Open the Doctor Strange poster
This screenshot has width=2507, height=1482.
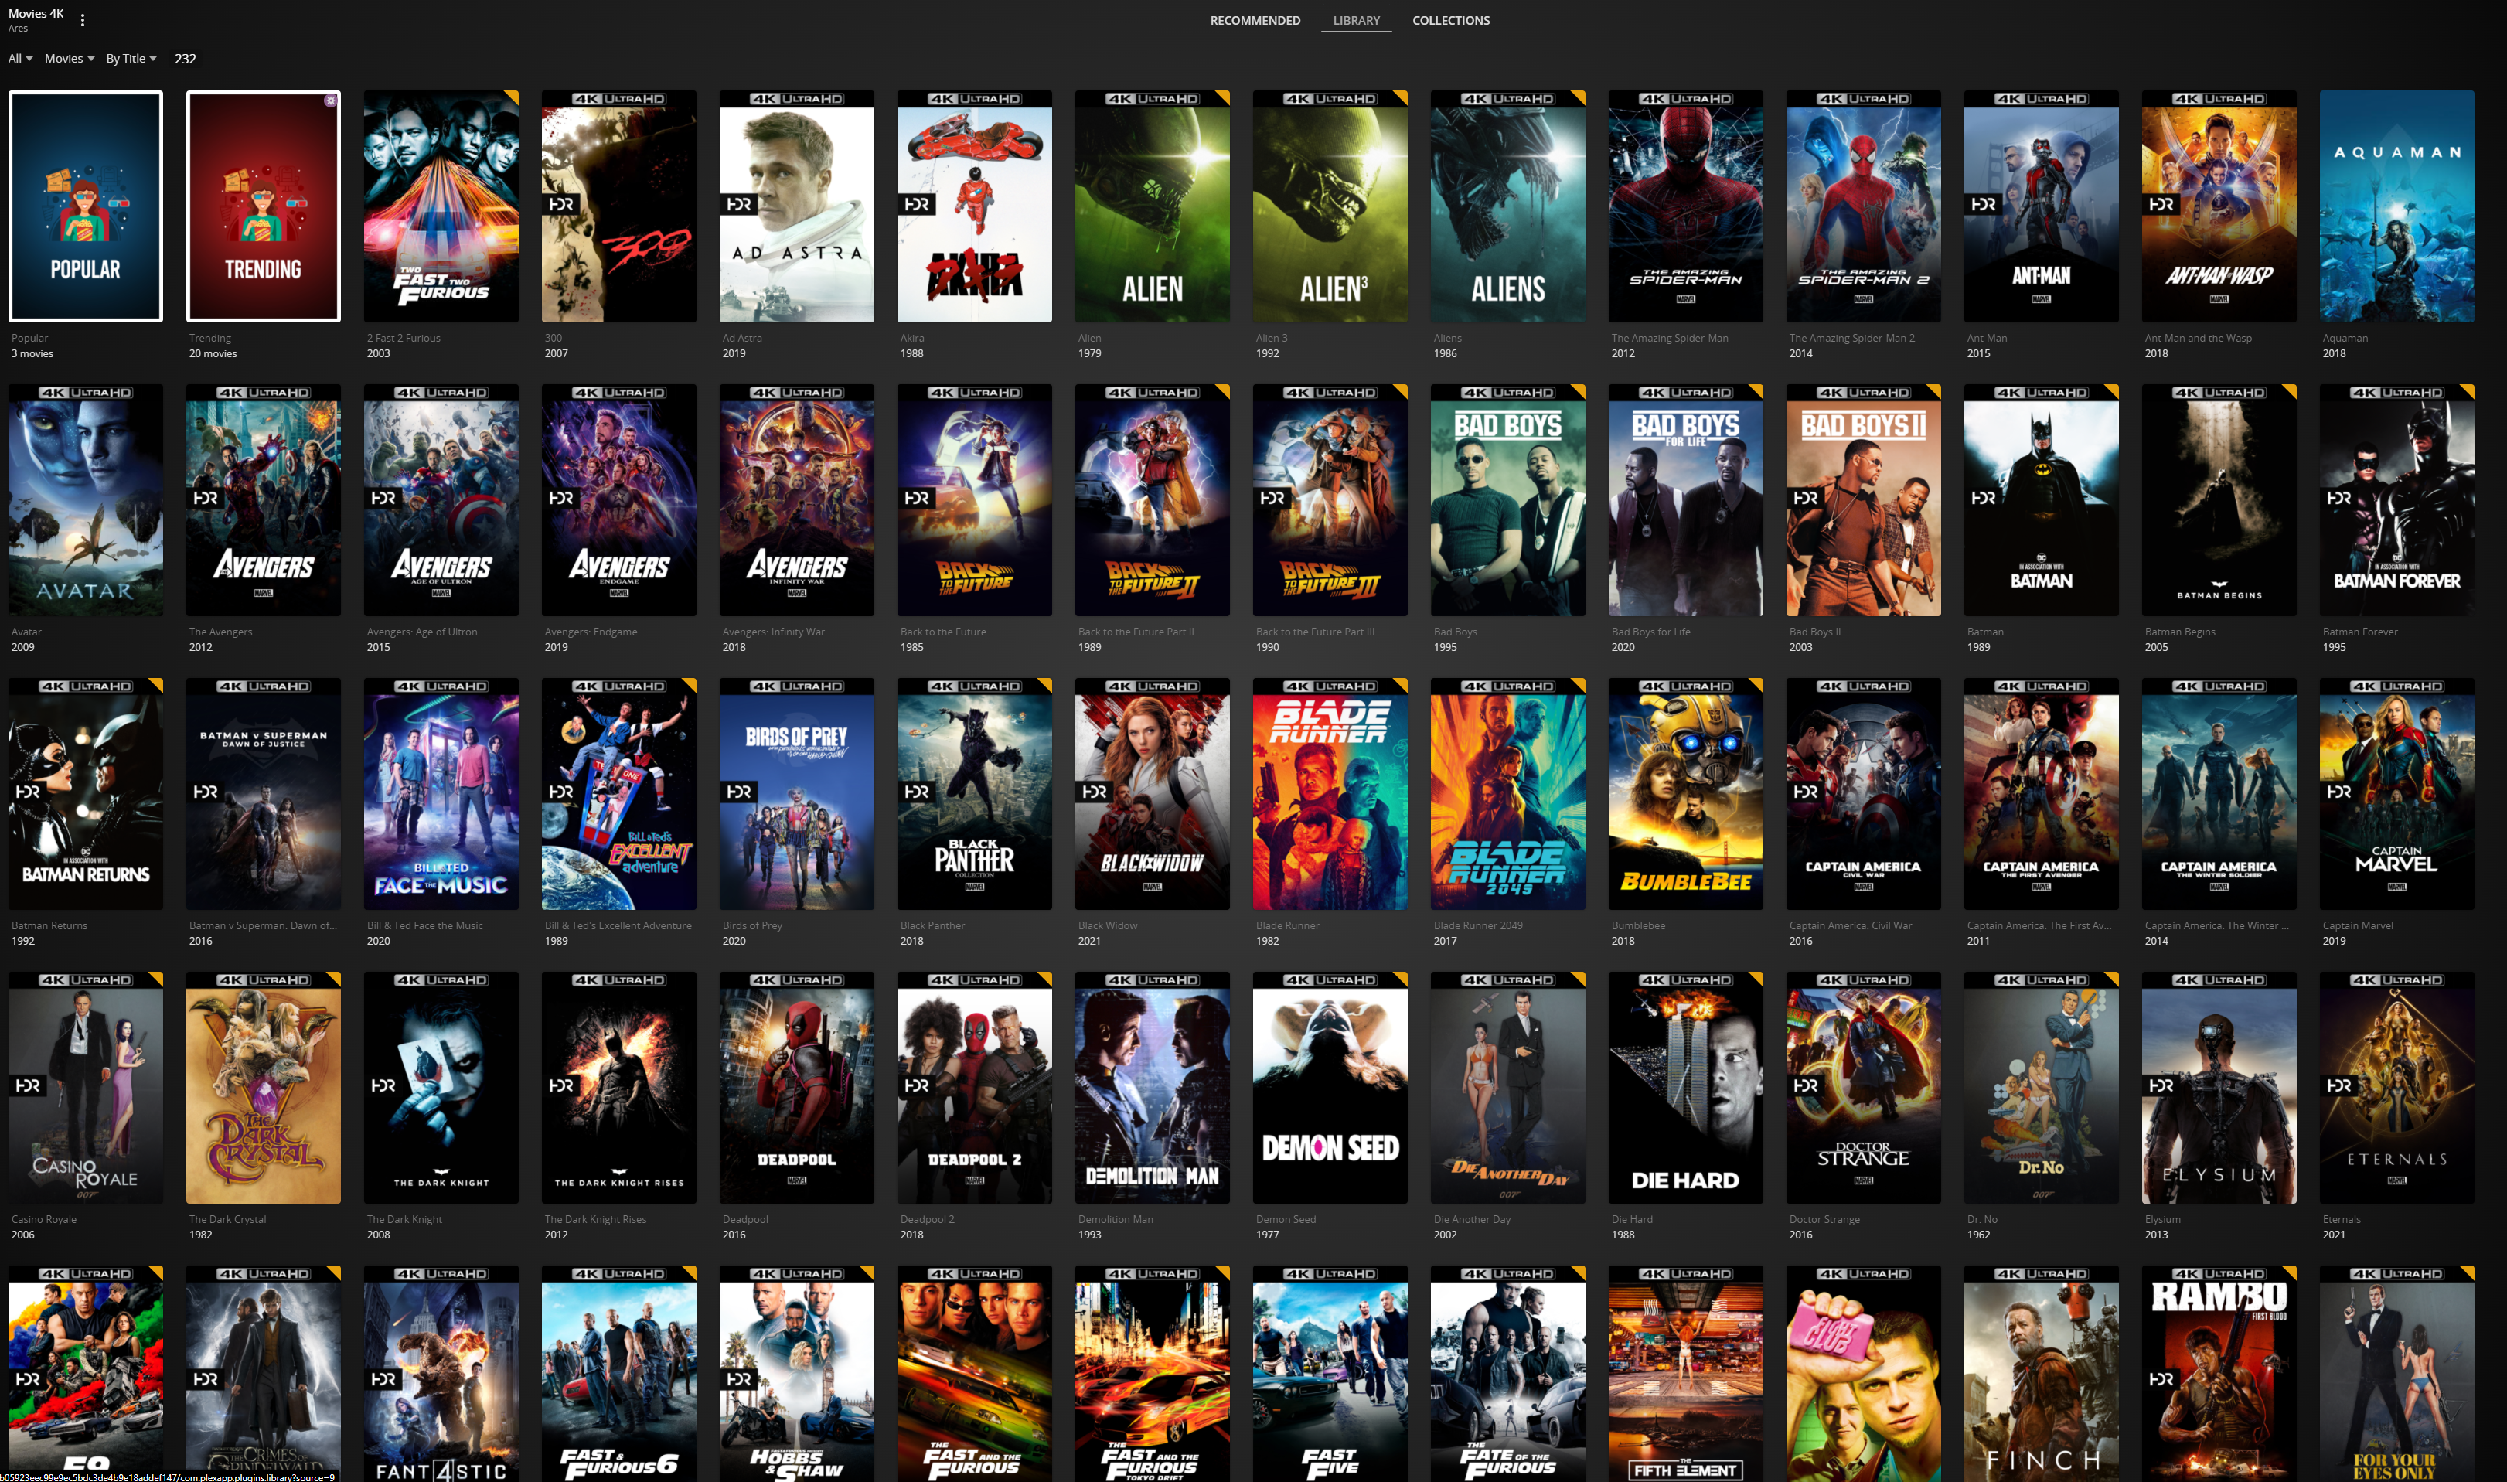(1862, 1089)
